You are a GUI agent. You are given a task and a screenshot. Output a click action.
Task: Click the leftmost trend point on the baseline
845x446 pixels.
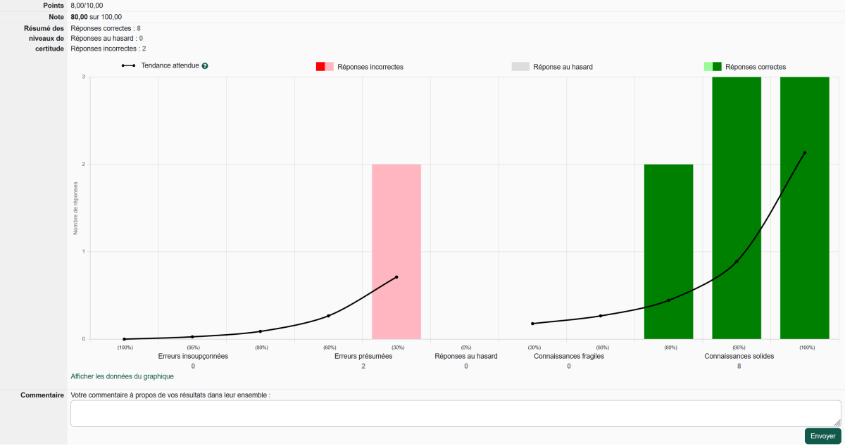[125, 339]
